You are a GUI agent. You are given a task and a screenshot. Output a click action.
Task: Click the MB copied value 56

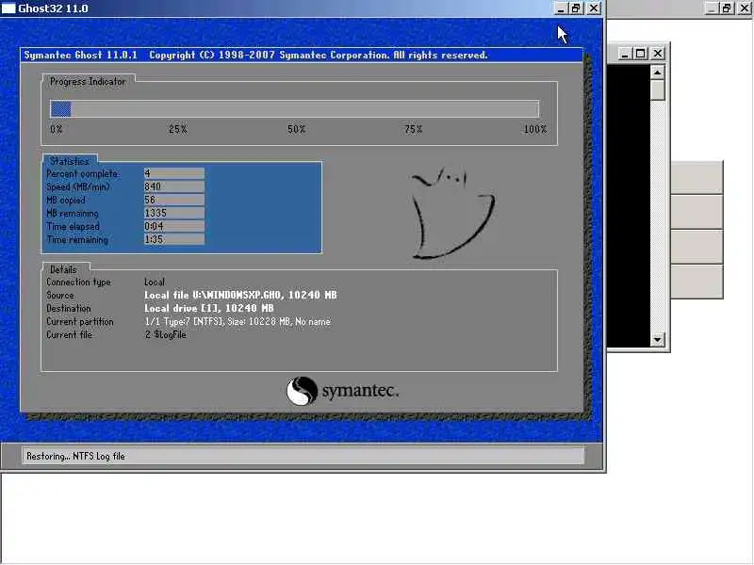click(174, 200)
